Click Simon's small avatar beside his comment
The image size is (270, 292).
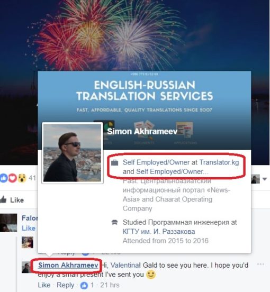click(x=26, y=267)
